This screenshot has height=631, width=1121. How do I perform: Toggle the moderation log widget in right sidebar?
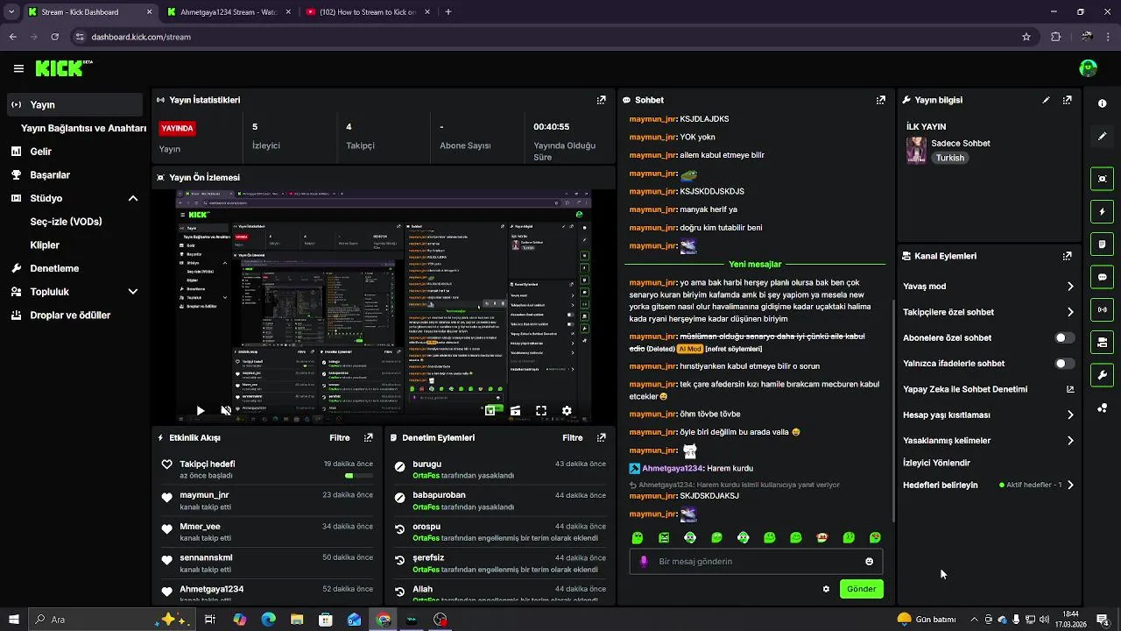(1102, 244)
